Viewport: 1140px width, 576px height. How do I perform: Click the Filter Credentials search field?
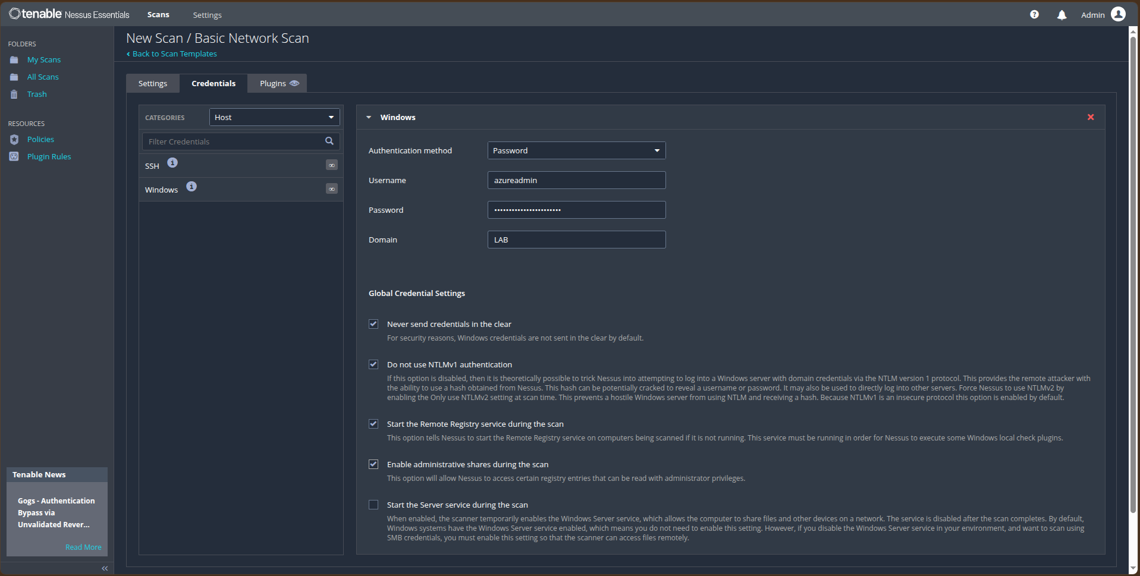coord(241,141)
